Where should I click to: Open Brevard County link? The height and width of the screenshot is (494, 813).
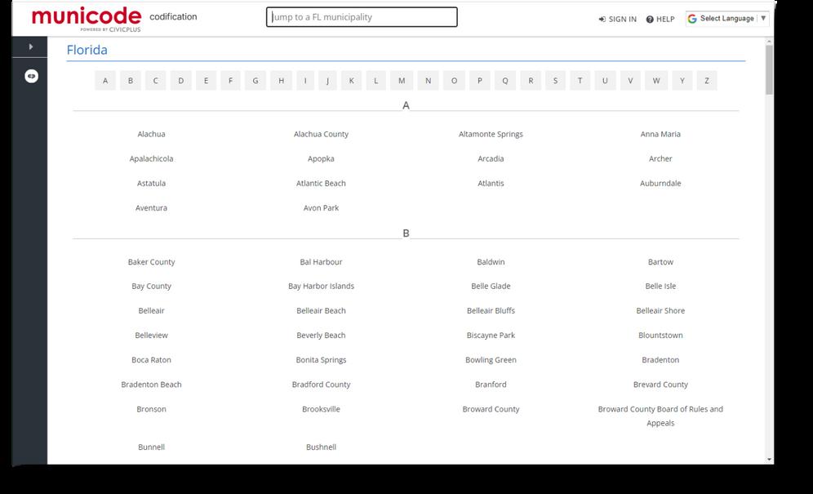click(660, 385)
